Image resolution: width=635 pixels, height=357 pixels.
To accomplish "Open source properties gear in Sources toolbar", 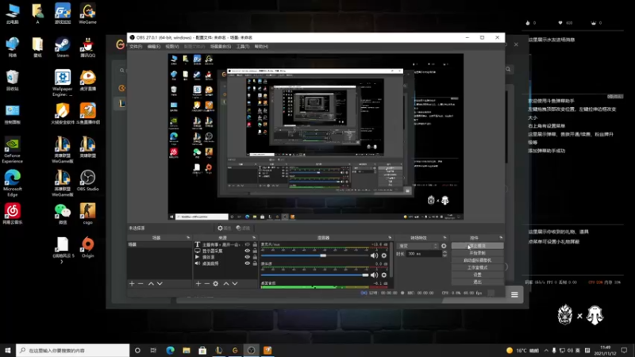I will coord(216,284).
